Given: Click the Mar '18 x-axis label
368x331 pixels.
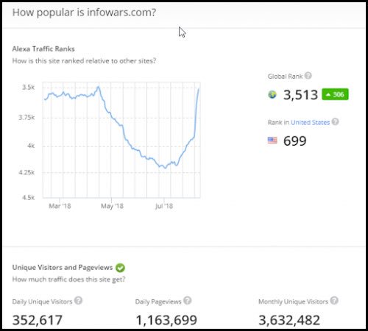Looking at the screenshot, I should (60, 206).
